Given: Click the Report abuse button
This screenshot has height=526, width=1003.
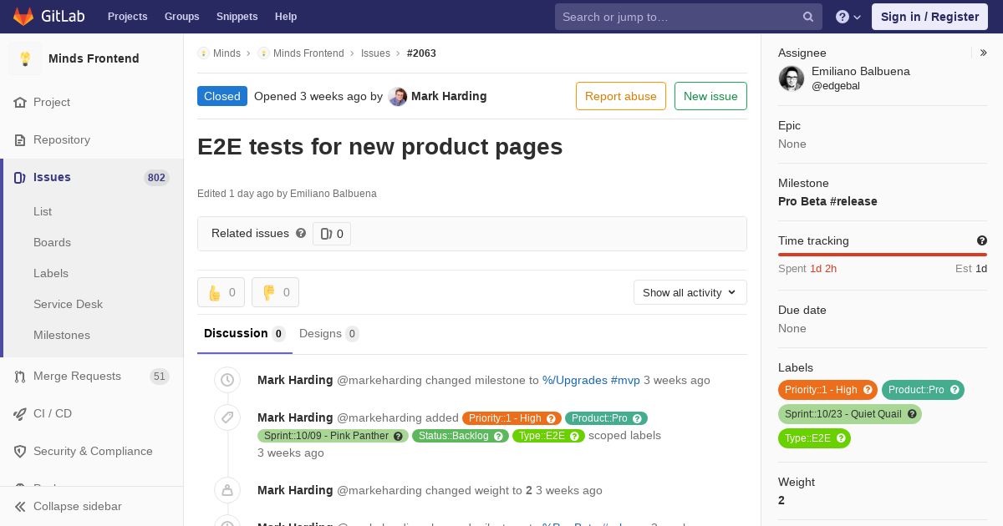Looking at the screenshot, I should pyautogui.click(x=621, y=96).
